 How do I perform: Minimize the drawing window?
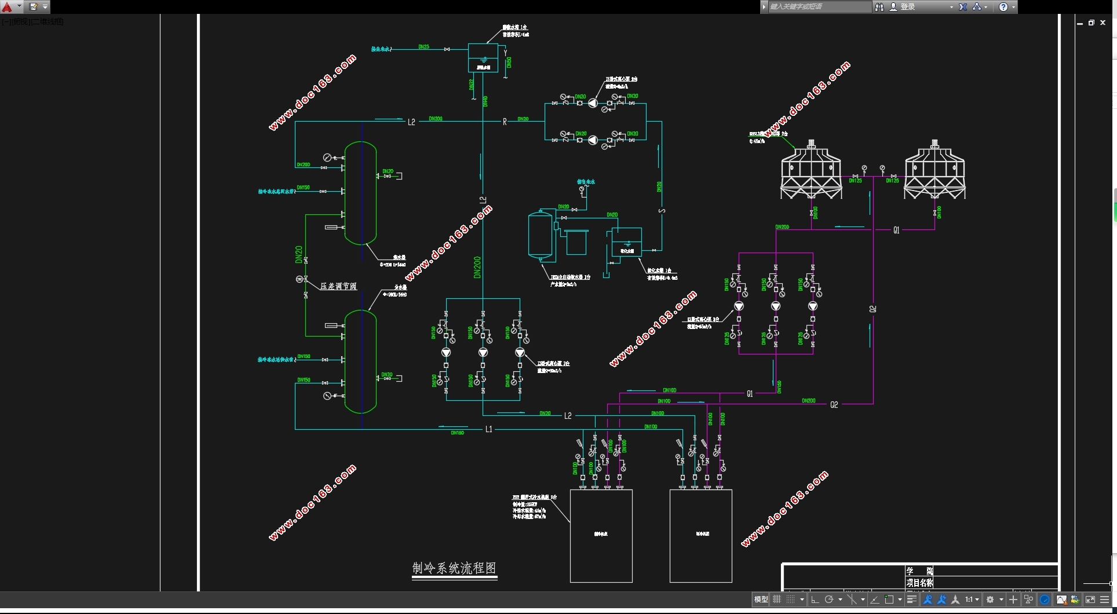(x=1080, y=23)
